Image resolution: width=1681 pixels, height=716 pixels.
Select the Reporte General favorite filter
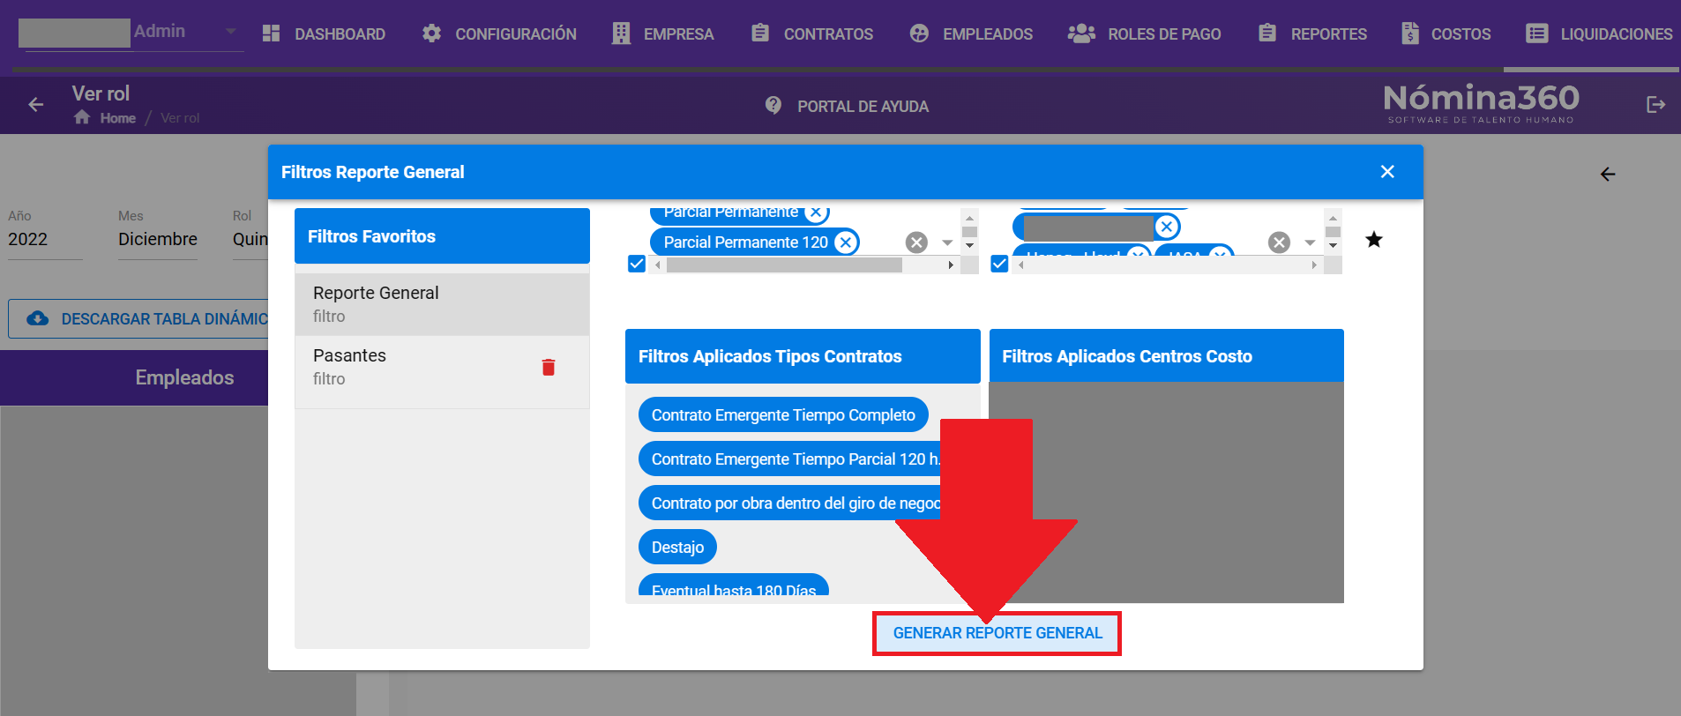pyautogui.click(x=442, y=303)
